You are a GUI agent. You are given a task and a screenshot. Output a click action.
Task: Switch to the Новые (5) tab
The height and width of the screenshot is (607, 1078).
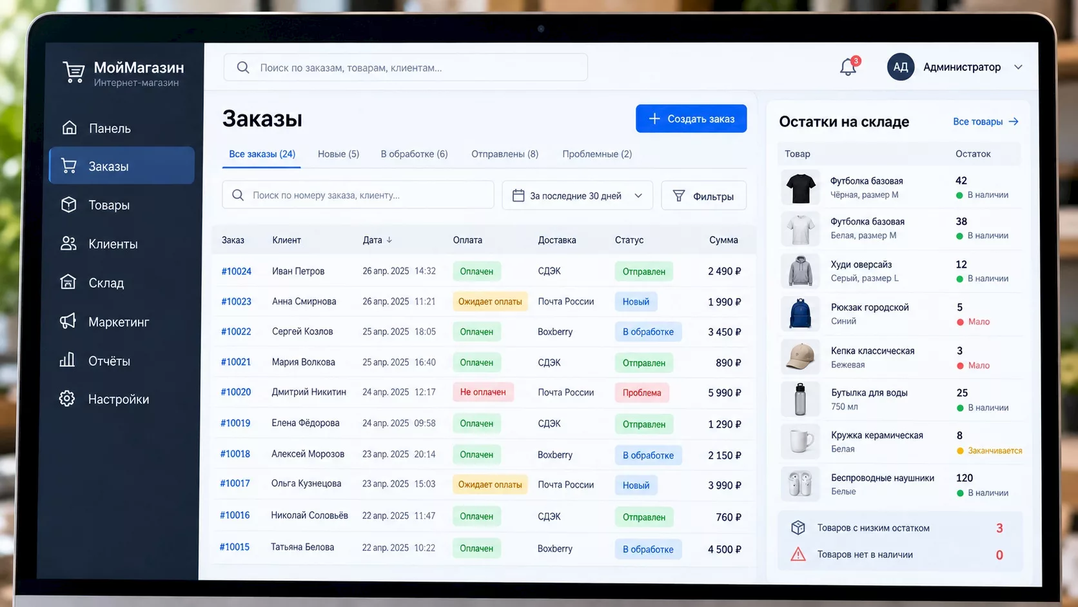point(338,154)
